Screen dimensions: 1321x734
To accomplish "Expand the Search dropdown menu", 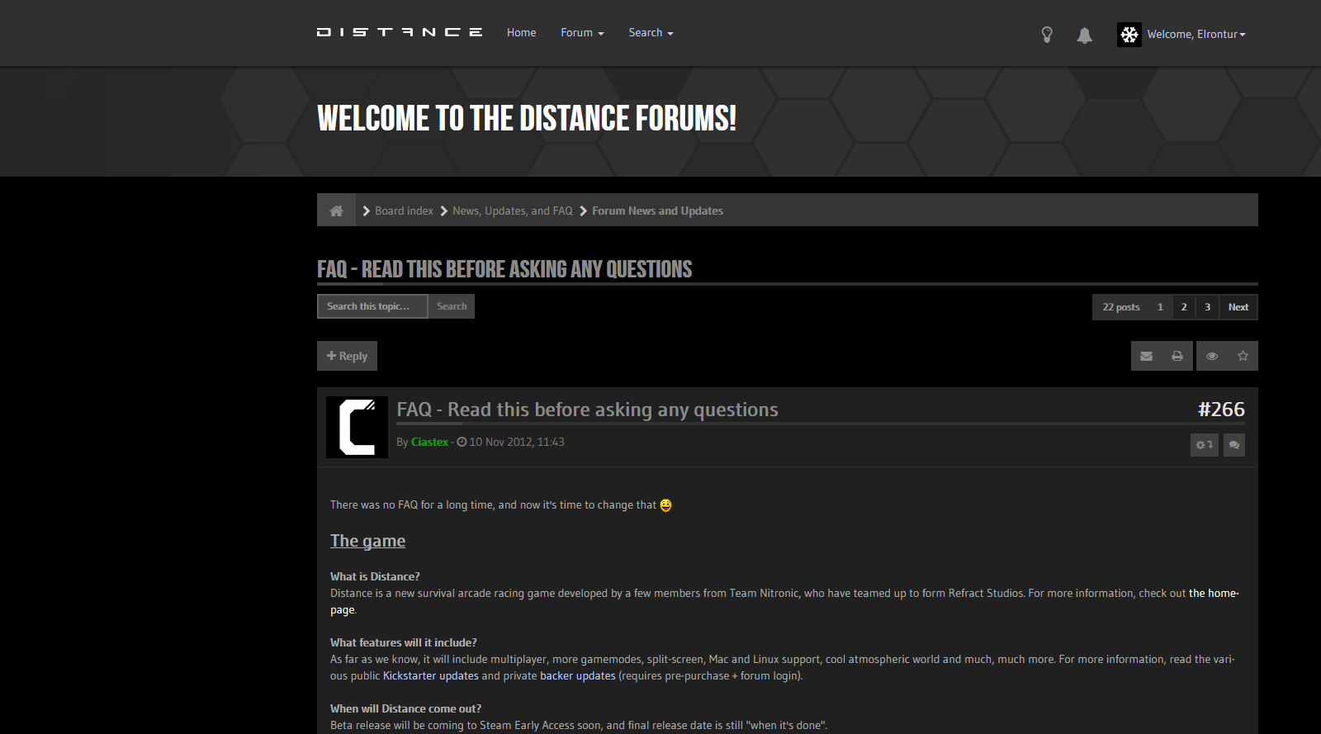I will coord(651,33).
